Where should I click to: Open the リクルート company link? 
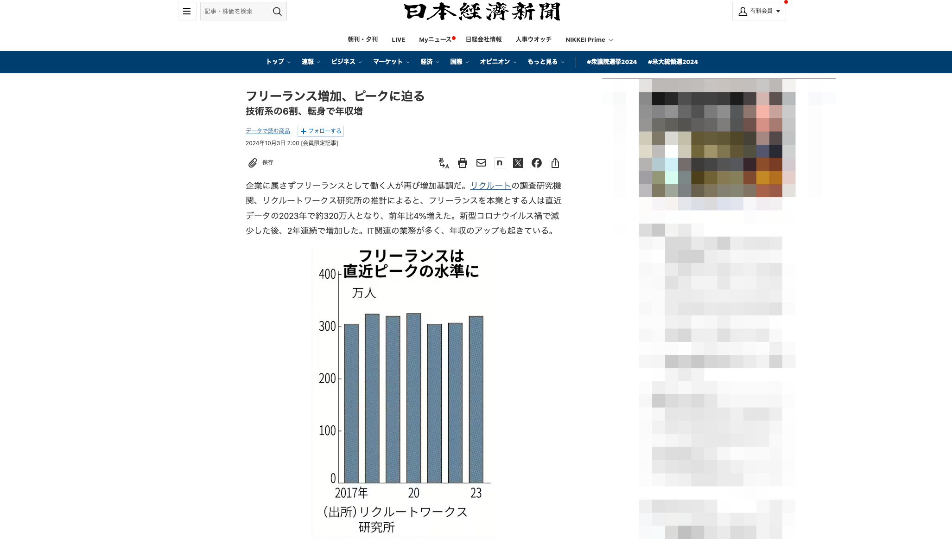(x=490, y=186)
